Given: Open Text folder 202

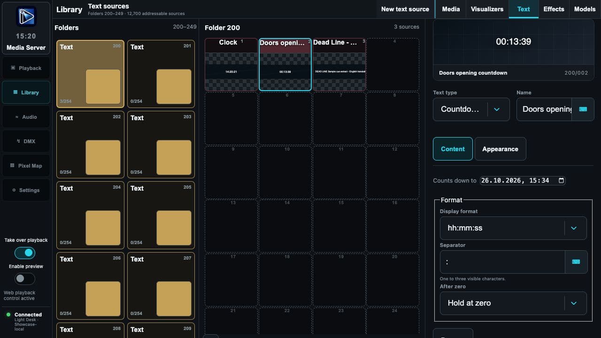Looking at the screenshot, I should tap(90, 145).
